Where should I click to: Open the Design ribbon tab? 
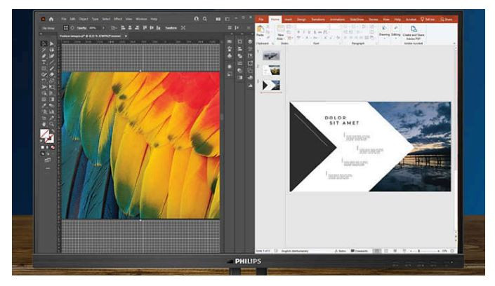301,20
